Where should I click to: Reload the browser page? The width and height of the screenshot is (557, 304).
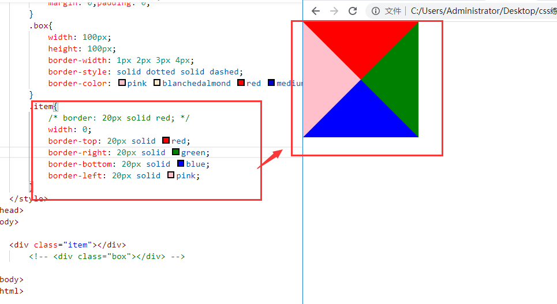[x=353, y=11]
